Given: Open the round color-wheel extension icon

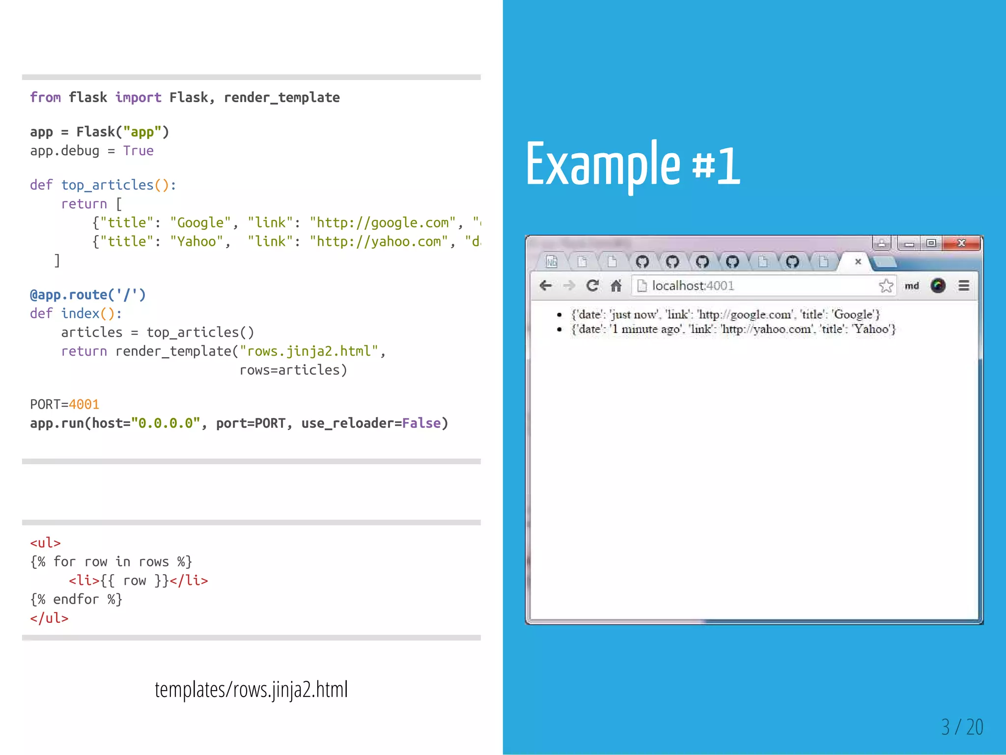Looking at the screenshot, I should 938,285.
